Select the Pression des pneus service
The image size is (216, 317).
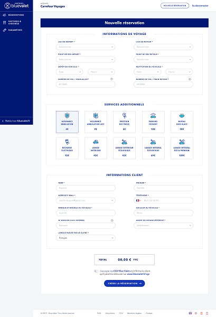(124, 122)
